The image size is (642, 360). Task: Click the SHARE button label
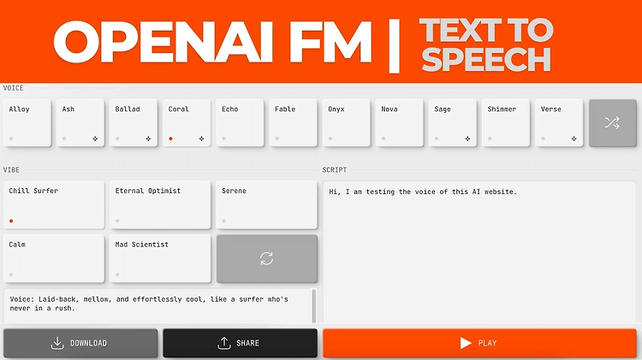[x=247, y=343]
